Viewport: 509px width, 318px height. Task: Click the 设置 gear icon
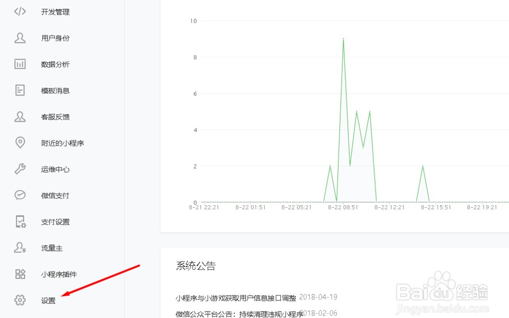click(x=20, y=300)
